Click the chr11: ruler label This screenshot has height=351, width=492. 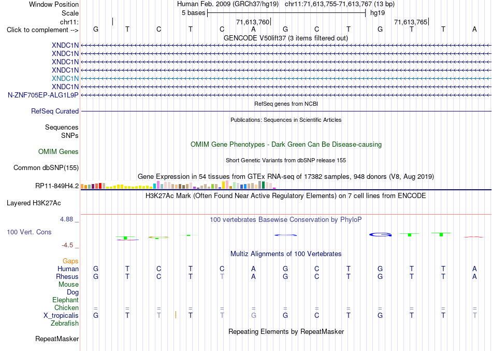69,22
